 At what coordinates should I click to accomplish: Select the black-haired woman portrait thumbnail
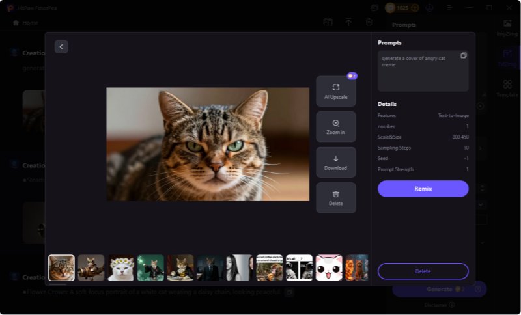tap(239, 267)
